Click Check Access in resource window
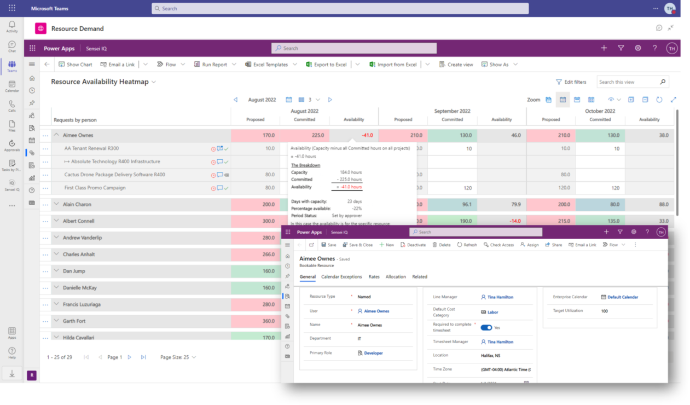The width and height of the screenshot is (690, 405). (498, 245)
